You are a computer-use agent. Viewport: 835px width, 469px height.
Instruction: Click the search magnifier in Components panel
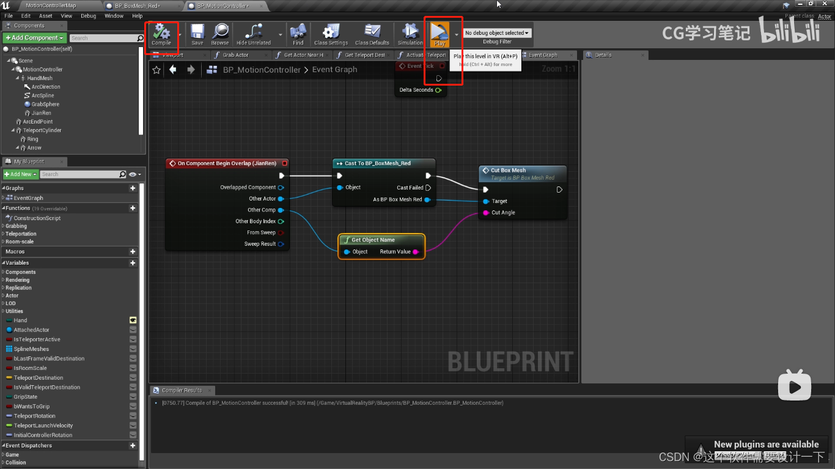pos(141,38)
